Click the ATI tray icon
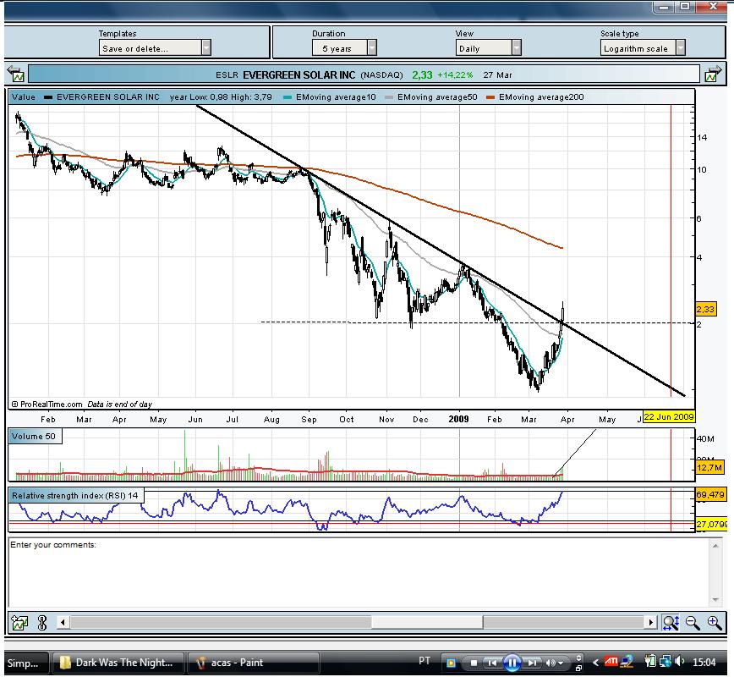The width and height of the screenshot is (734, 677). tap(611, 662)
